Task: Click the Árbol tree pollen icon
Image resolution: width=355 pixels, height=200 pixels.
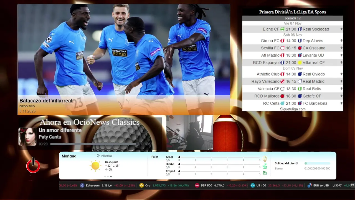Action: [x=265, y=159]
